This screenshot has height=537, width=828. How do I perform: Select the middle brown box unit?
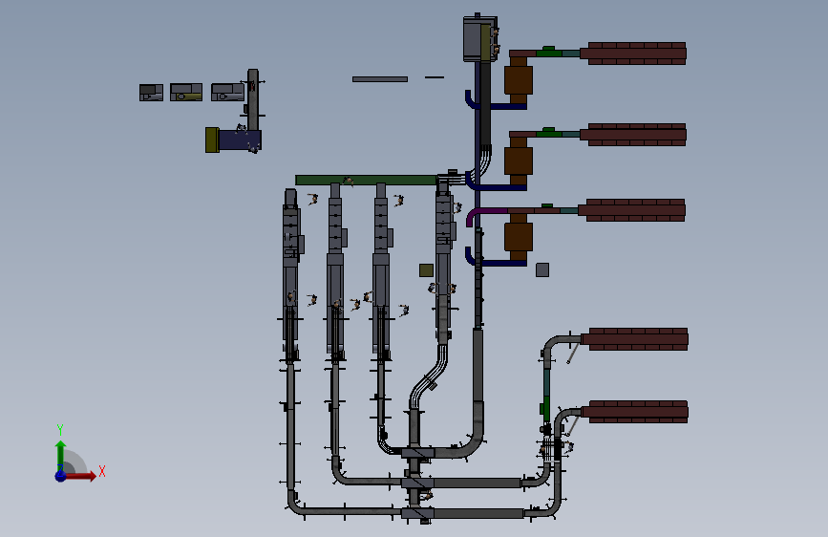click(x=518, y=161)
